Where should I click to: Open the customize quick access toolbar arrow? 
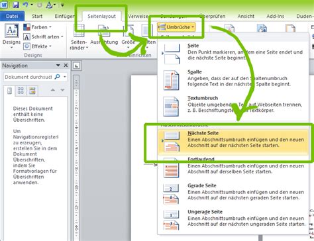click(x=62, y=5)
